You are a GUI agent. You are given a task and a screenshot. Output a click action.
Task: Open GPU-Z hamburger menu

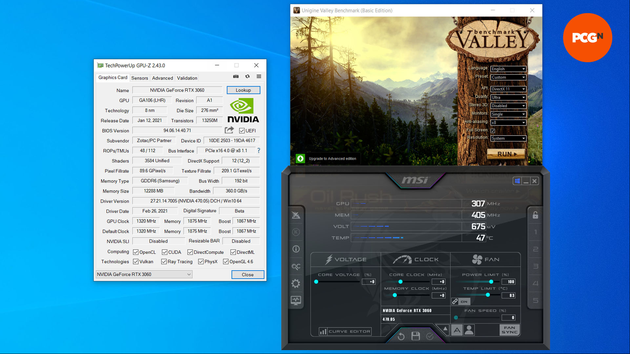[x=259, y=76]
